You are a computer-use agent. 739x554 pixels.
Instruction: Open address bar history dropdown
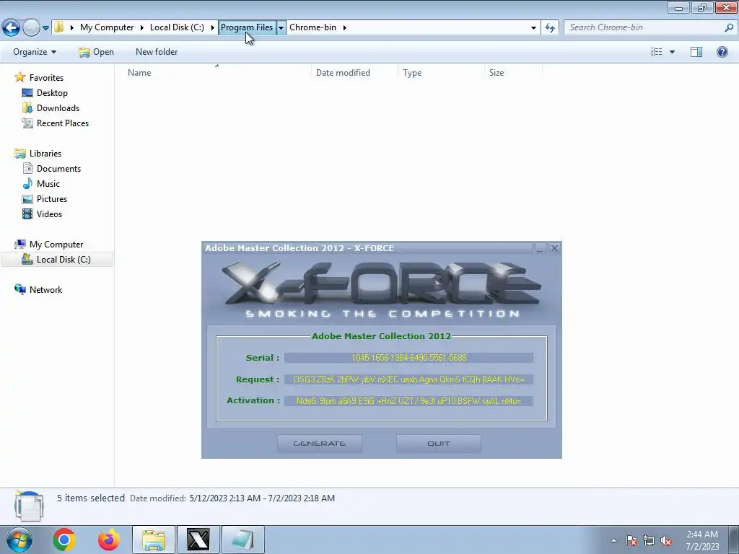point(533,28)
